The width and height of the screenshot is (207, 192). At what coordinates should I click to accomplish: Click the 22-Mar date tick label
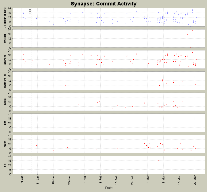[195, 180]
